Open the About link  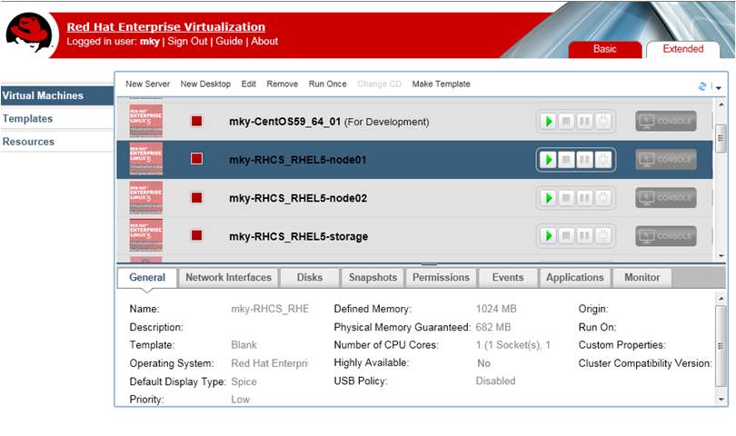[x=264, y=41]
